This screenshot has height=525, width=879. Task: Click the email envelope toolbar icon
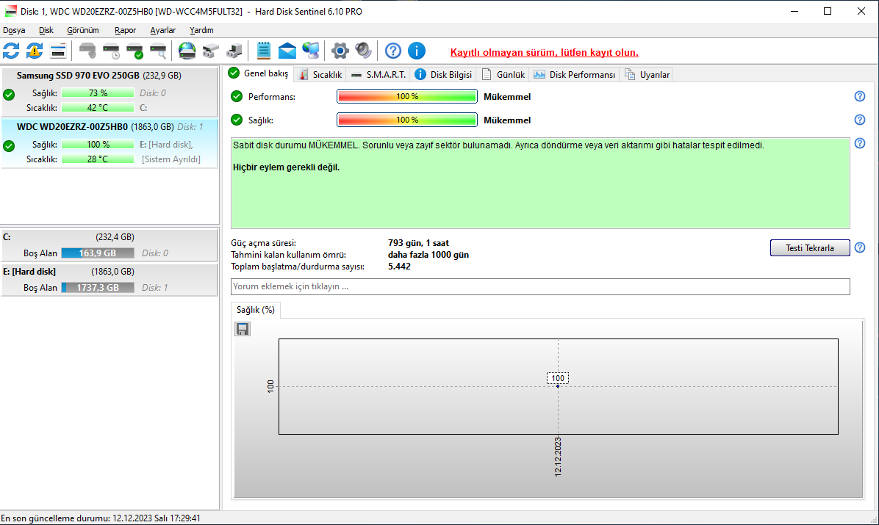tap(287, 51)
